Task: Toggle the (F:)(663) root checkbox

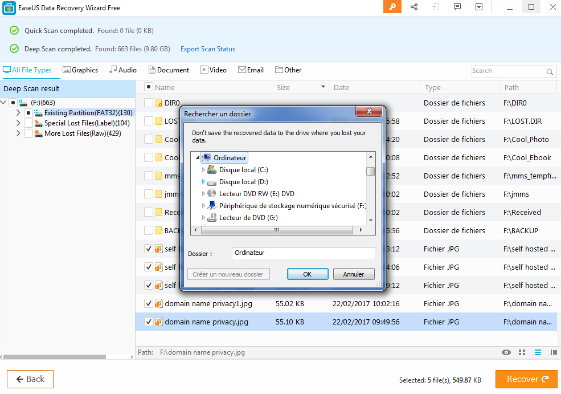Action: [x=13, y=103]
